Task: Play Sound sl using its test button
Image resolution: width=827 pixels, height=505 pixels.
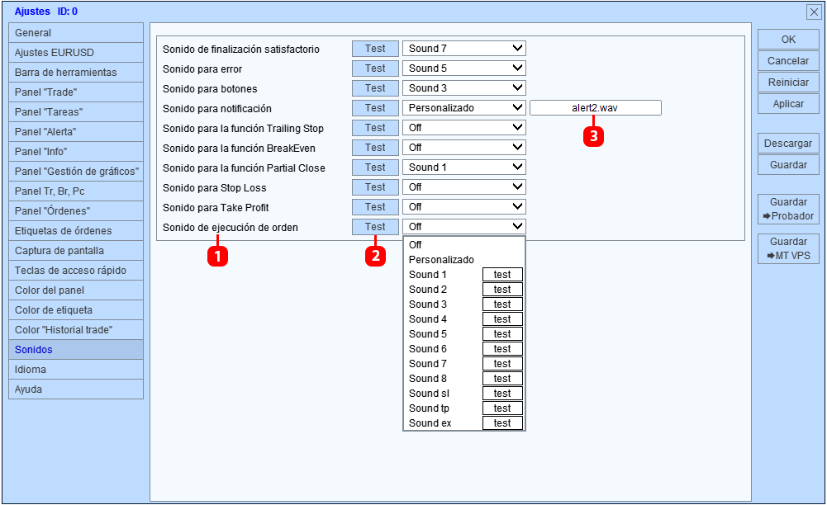Action: click(502, 394)
